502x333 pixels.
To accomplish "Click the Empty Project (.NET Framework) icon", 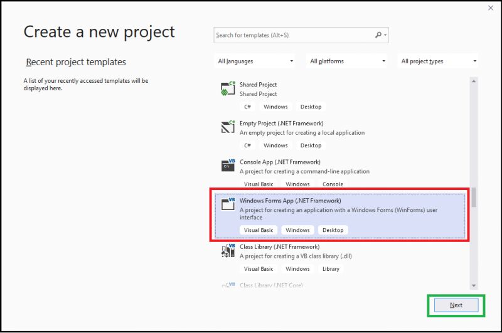I will tap(228, 127).
